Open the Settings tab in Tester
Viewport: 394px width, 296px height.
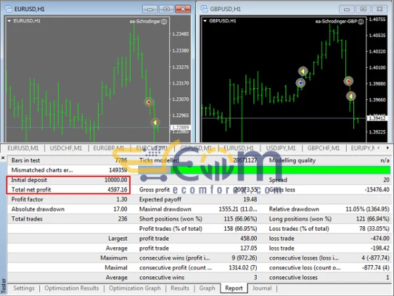click(24, 288)
